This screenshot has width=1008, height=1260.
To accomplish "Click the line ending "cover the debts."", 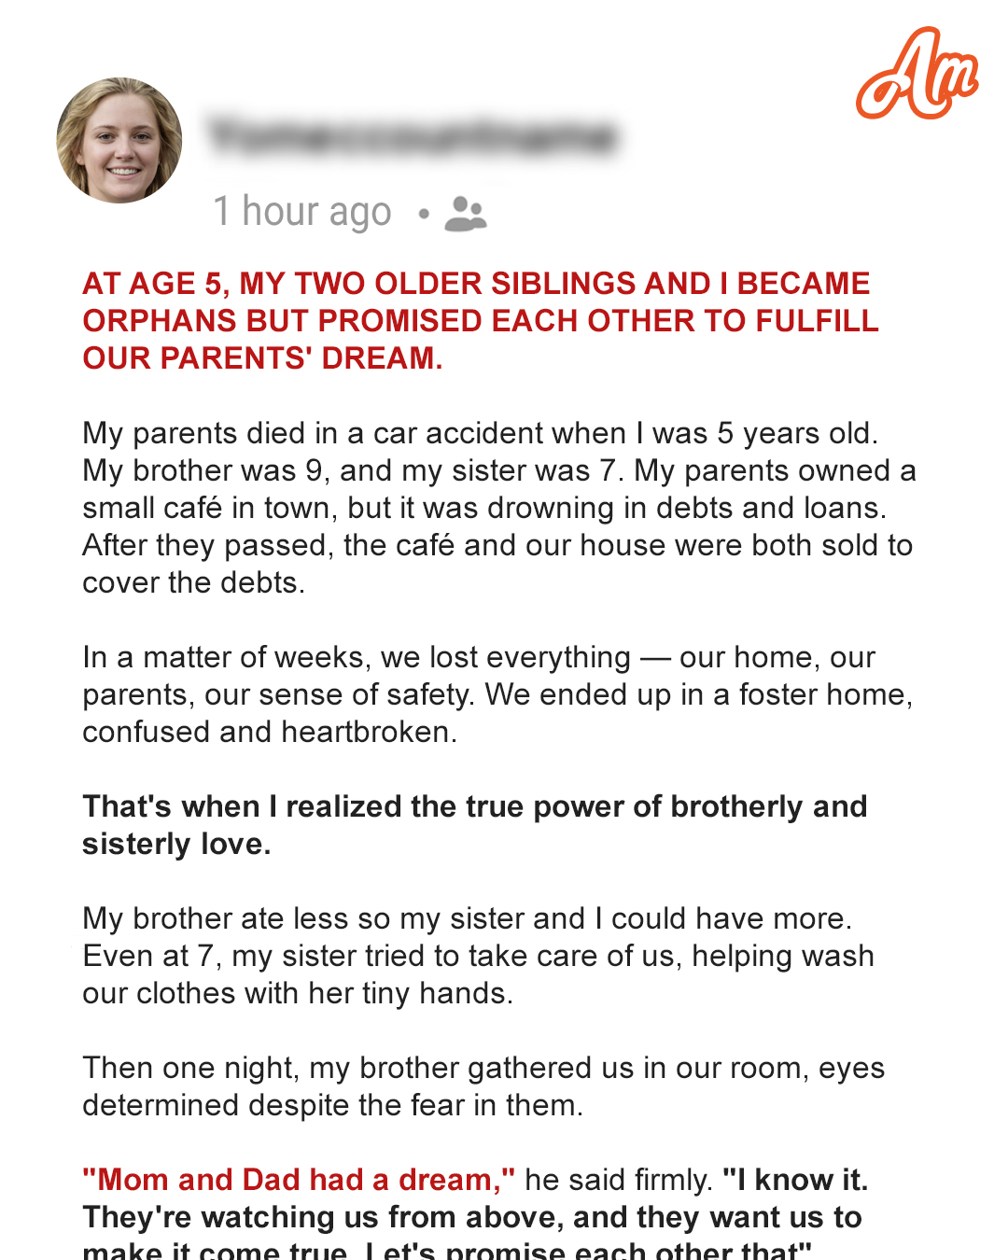I will (x=194, y=582).
